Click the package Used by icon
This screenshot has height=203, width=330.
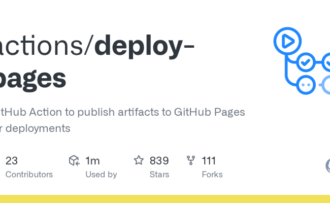point(74,160)
